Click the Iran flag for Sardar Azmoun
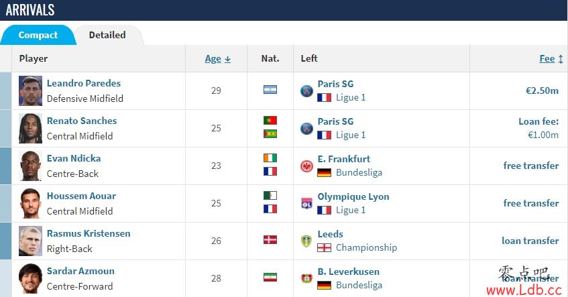 coord(270,278)
